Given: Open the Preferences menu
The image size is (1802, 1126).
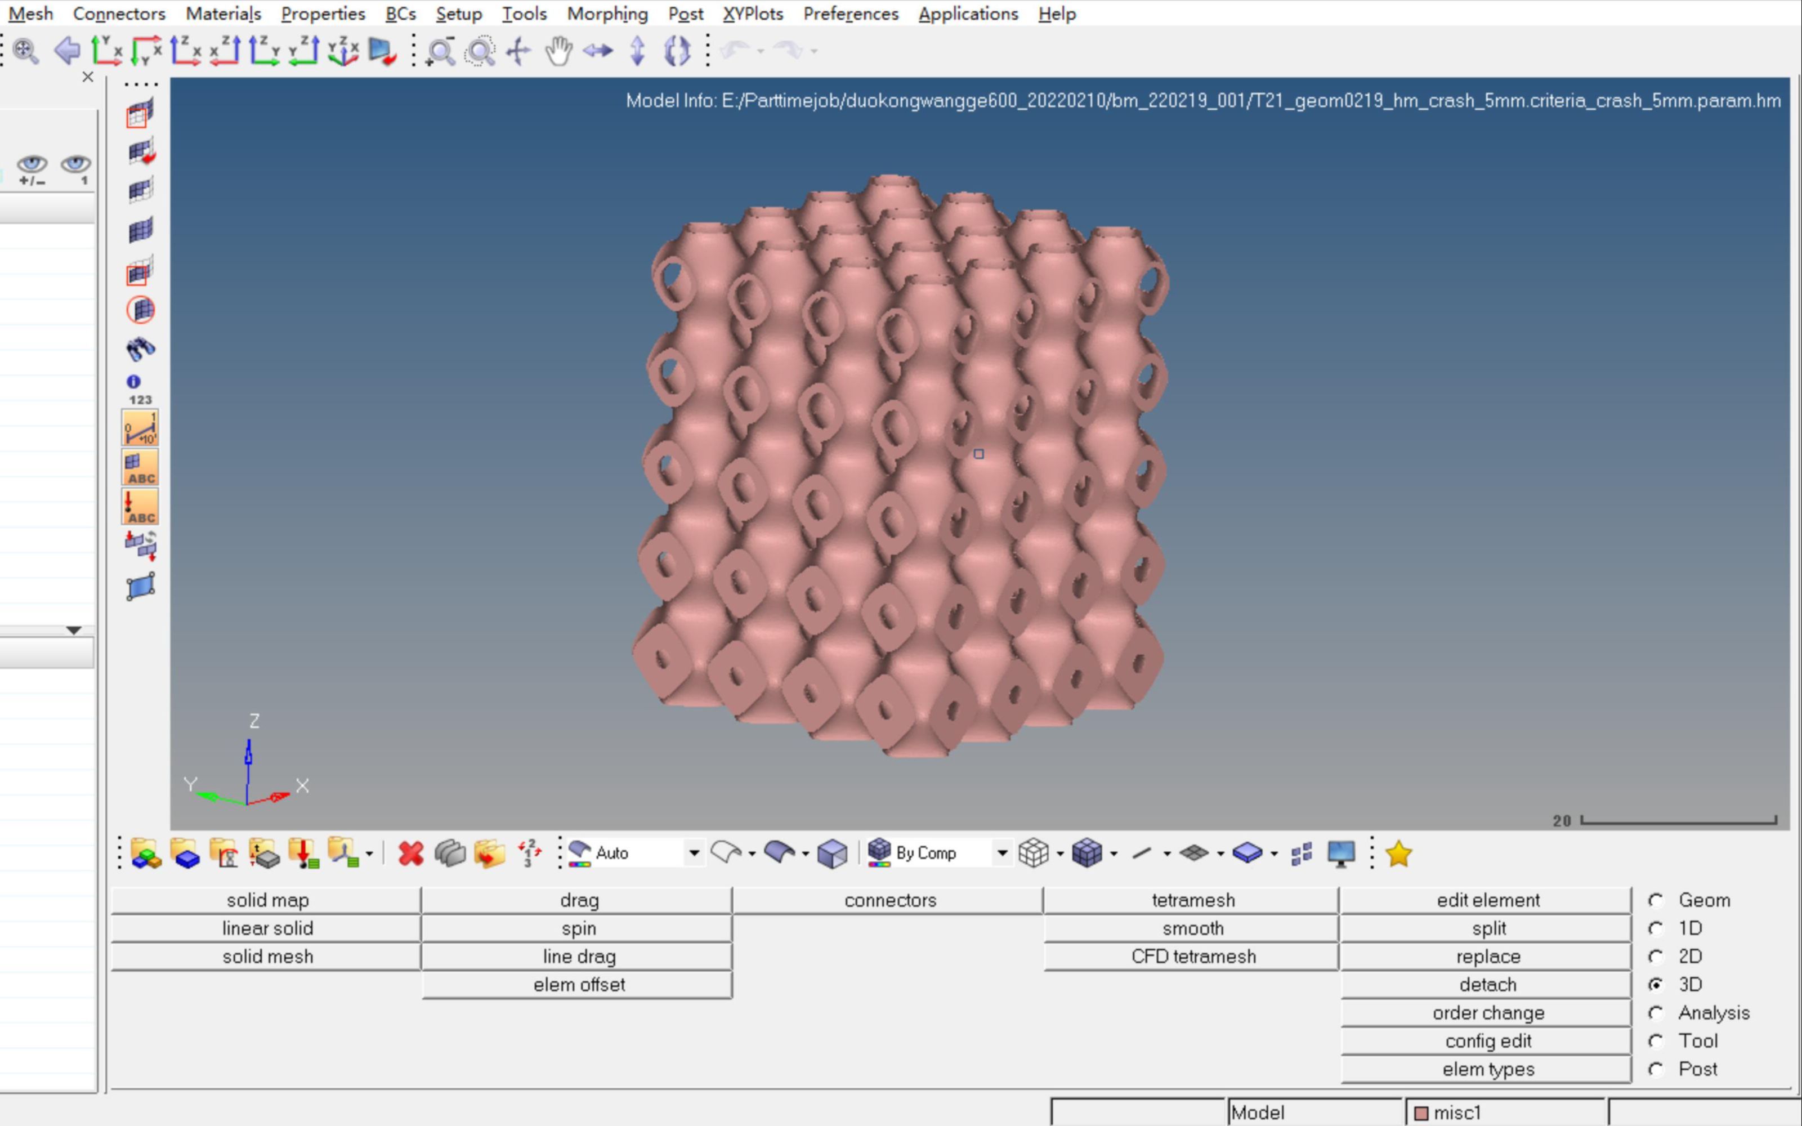Looking at the screenshot, I should [849, 14].
